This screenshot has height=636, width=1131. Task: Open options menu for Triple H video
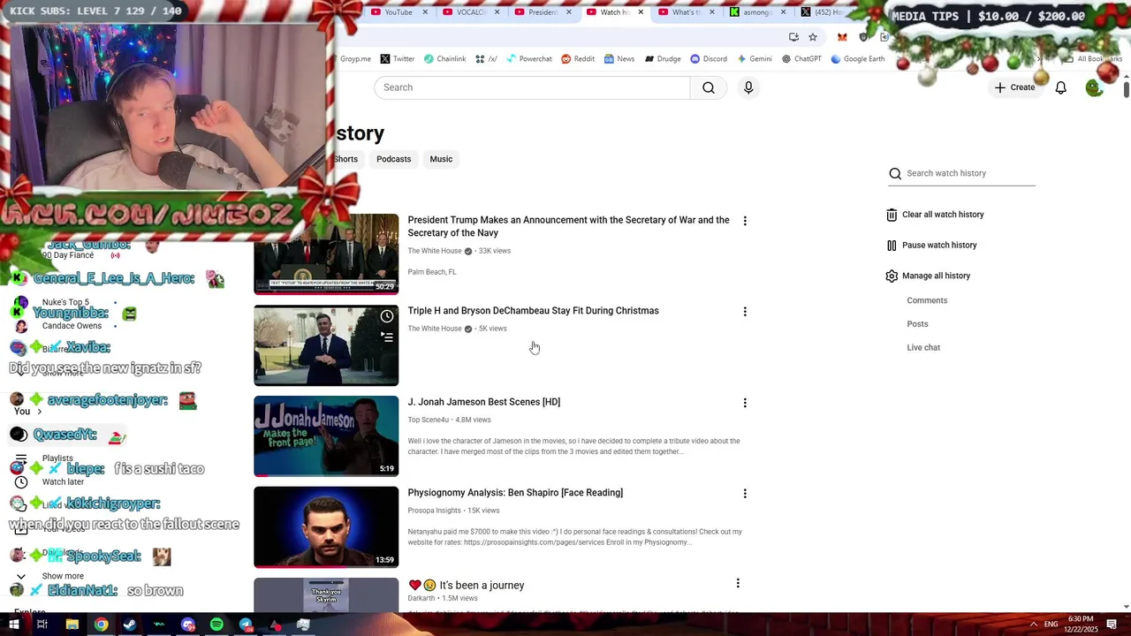(745, 312)
